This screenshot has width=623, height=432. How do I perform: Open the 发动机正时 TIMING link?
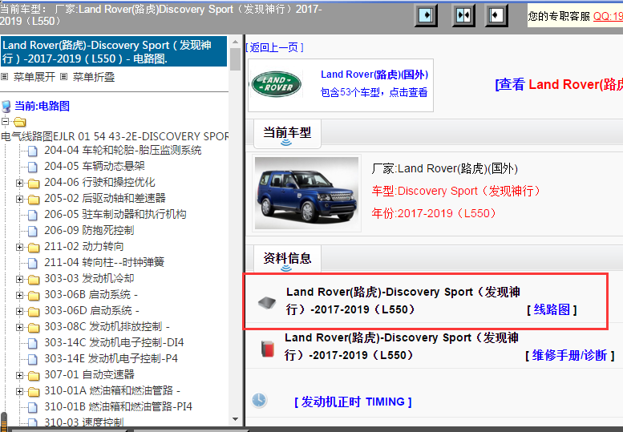tap(353, 402)
